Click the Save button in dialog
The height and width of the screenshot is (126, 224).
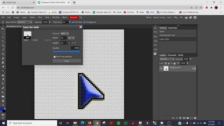pos(67,61)
